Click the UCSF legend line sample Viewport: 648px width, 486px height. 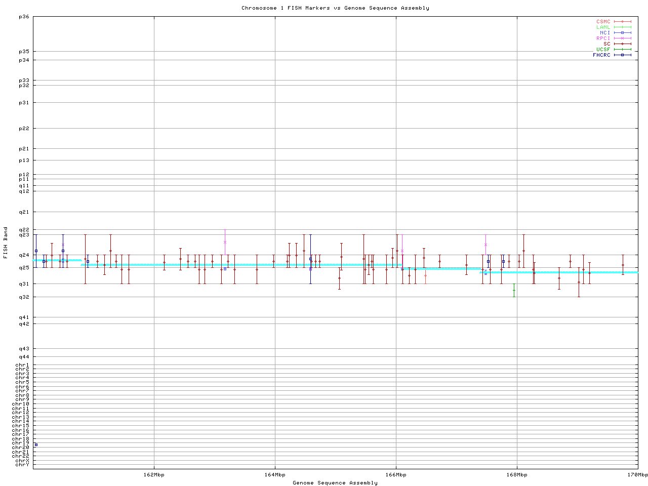point(622,50)
